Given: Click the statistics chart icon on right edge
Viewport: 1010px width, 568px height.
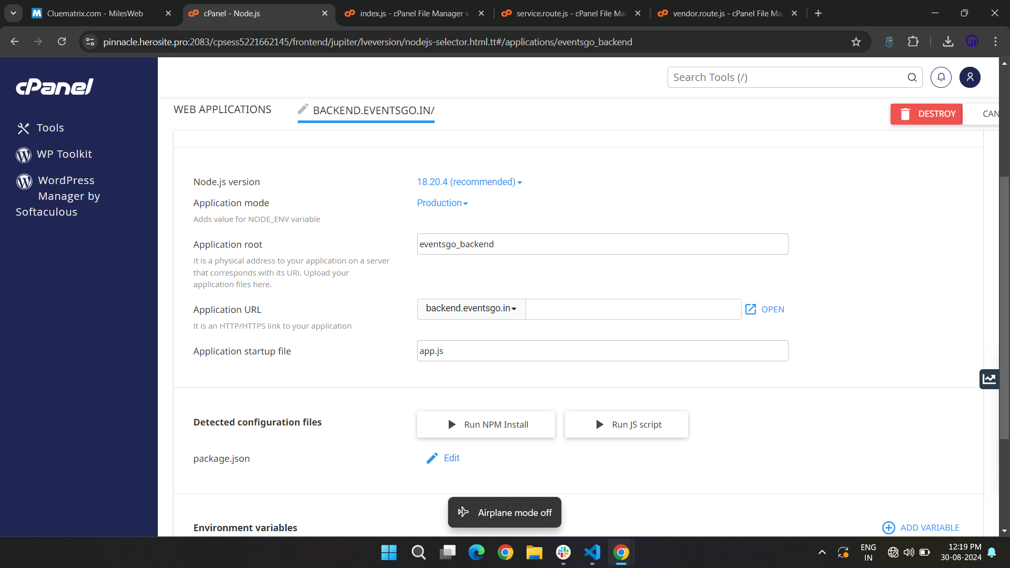Looking at the screenshot, I should (x=989, y=379).
